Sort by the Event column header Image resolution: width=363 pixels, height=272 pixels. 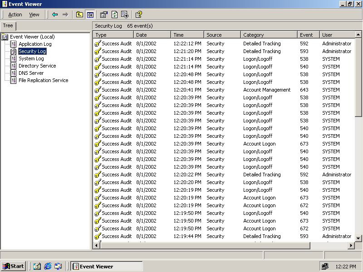pos(308,35)
